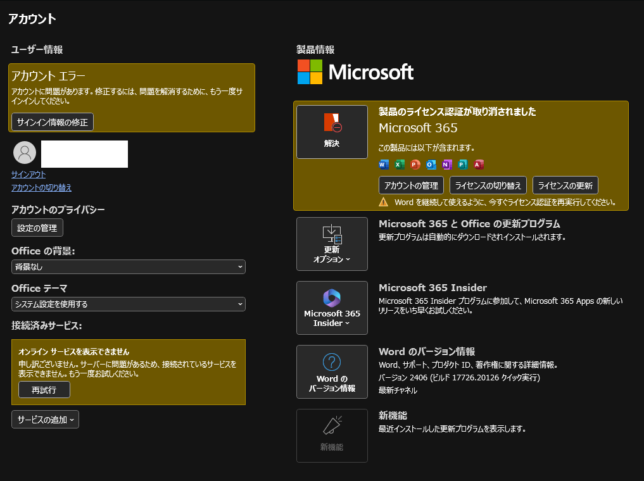
Task: Click the 新機能 megaphone button
Action: pos(332,436)
